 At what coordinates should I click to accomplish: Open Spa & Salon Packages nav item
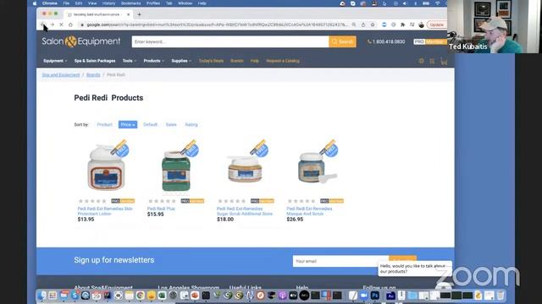pos(95,61)
